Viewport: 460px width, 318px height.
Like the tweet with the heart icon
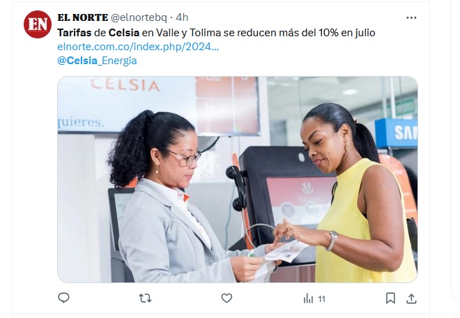[227, 298]
